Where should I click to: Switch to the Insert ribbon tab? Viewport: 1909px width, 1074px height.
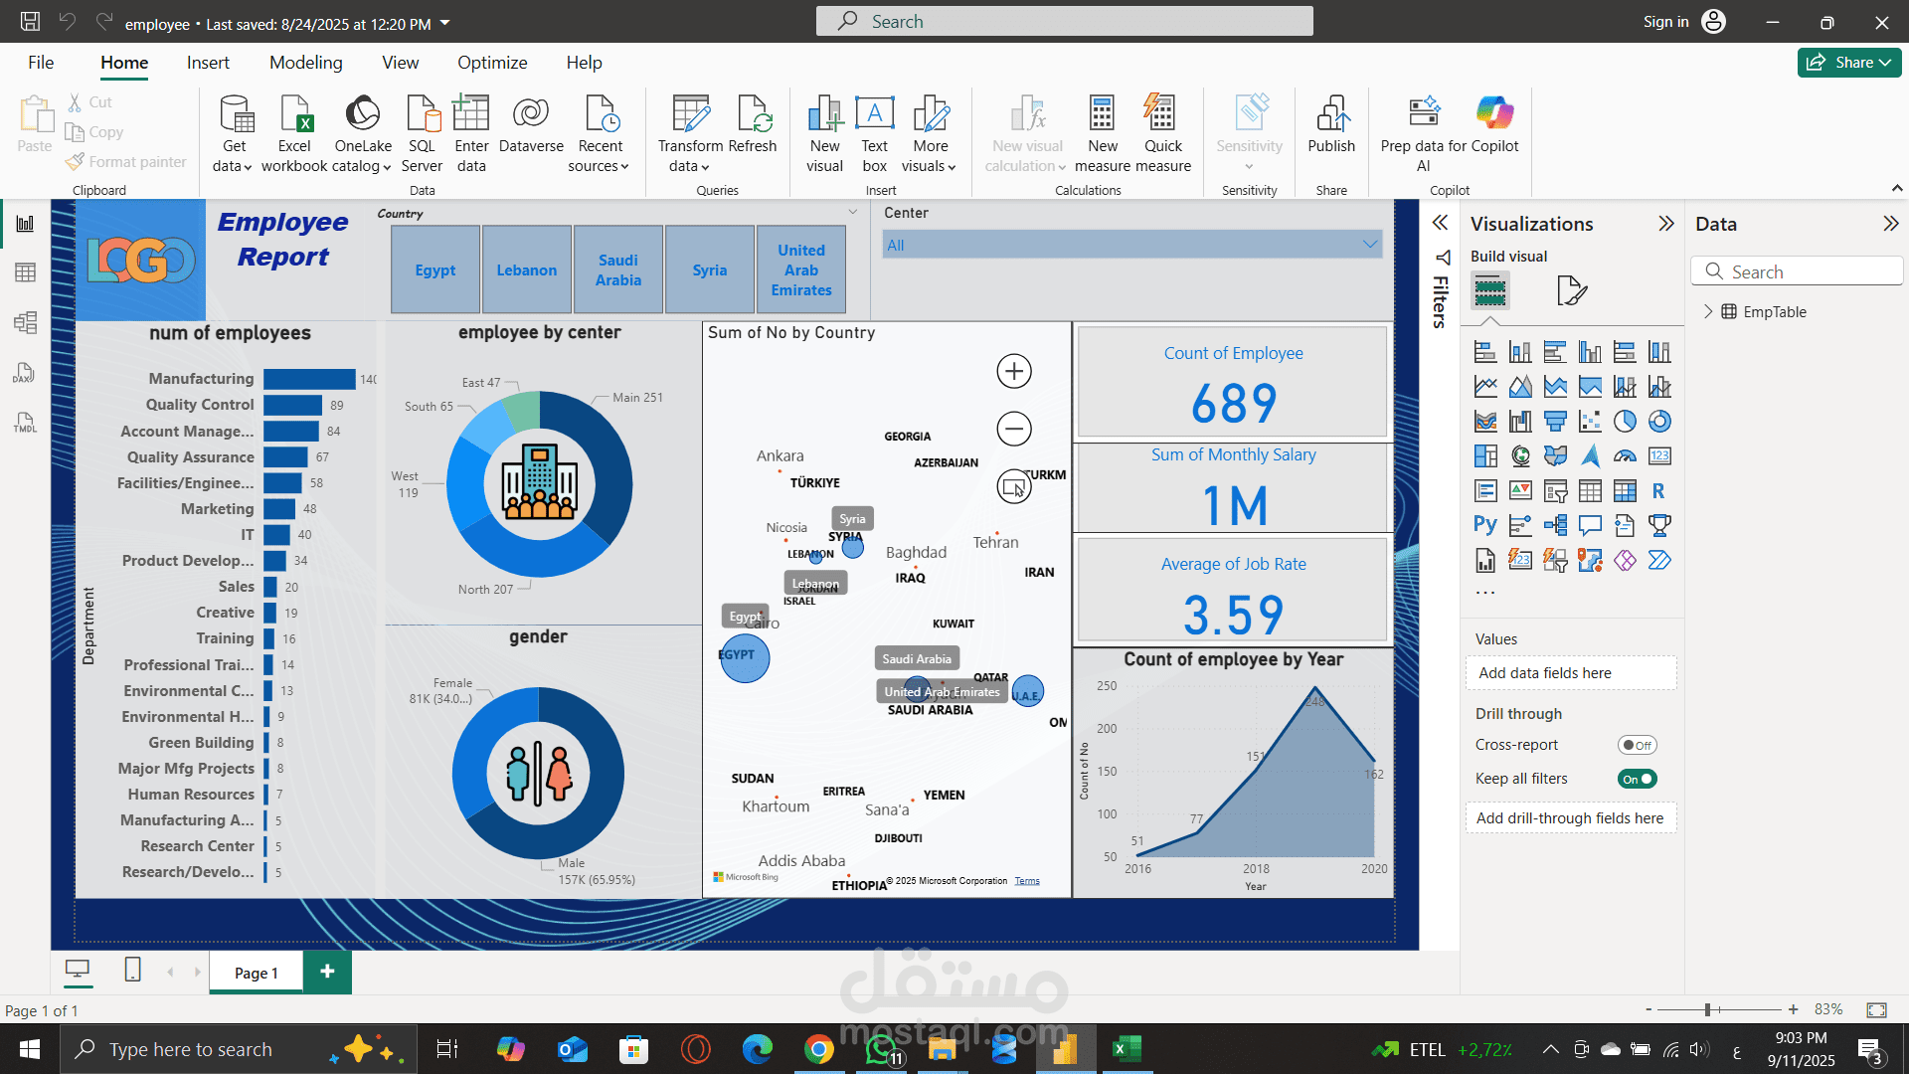pos(208,62)
